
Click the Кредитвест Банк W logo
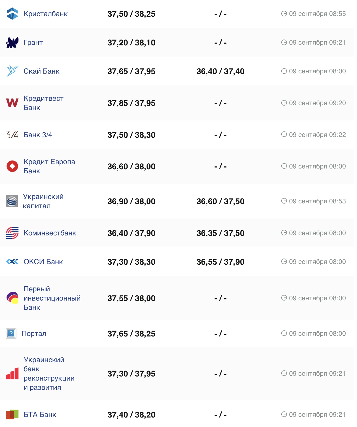click(12, 103)
